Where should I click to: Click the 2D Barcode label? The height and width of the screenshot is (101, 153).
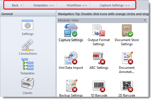tap(127, 95)
